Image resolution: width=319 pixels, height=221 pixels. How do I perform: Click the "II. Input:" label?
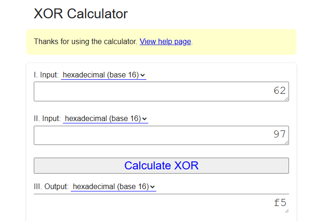tap(47, 119)
